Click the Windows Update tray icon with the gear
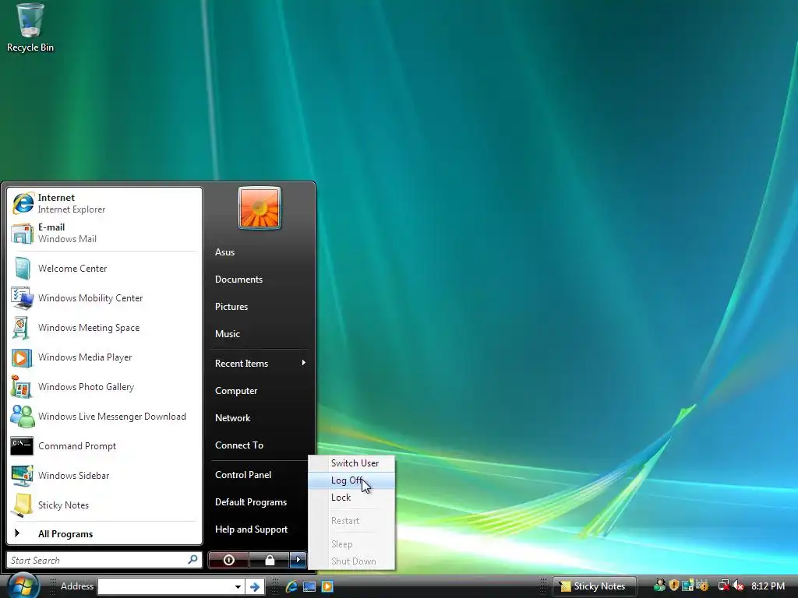The image size is (798, 598). tap(702, 586)
